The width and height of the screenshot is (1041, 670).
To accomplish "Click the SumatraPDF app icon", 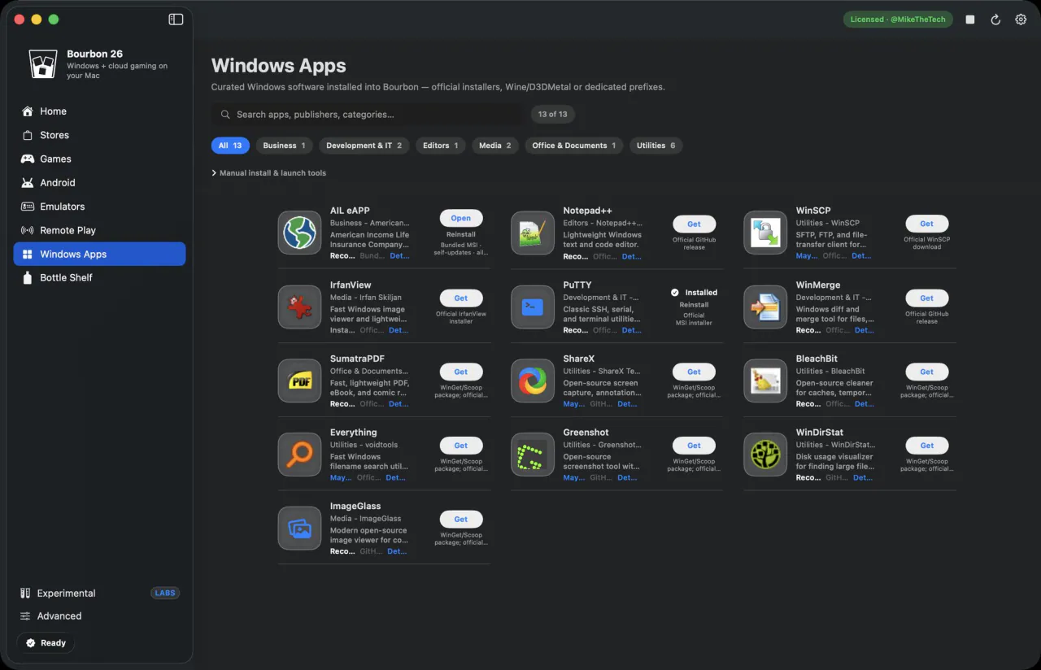I will coord(299,381).
